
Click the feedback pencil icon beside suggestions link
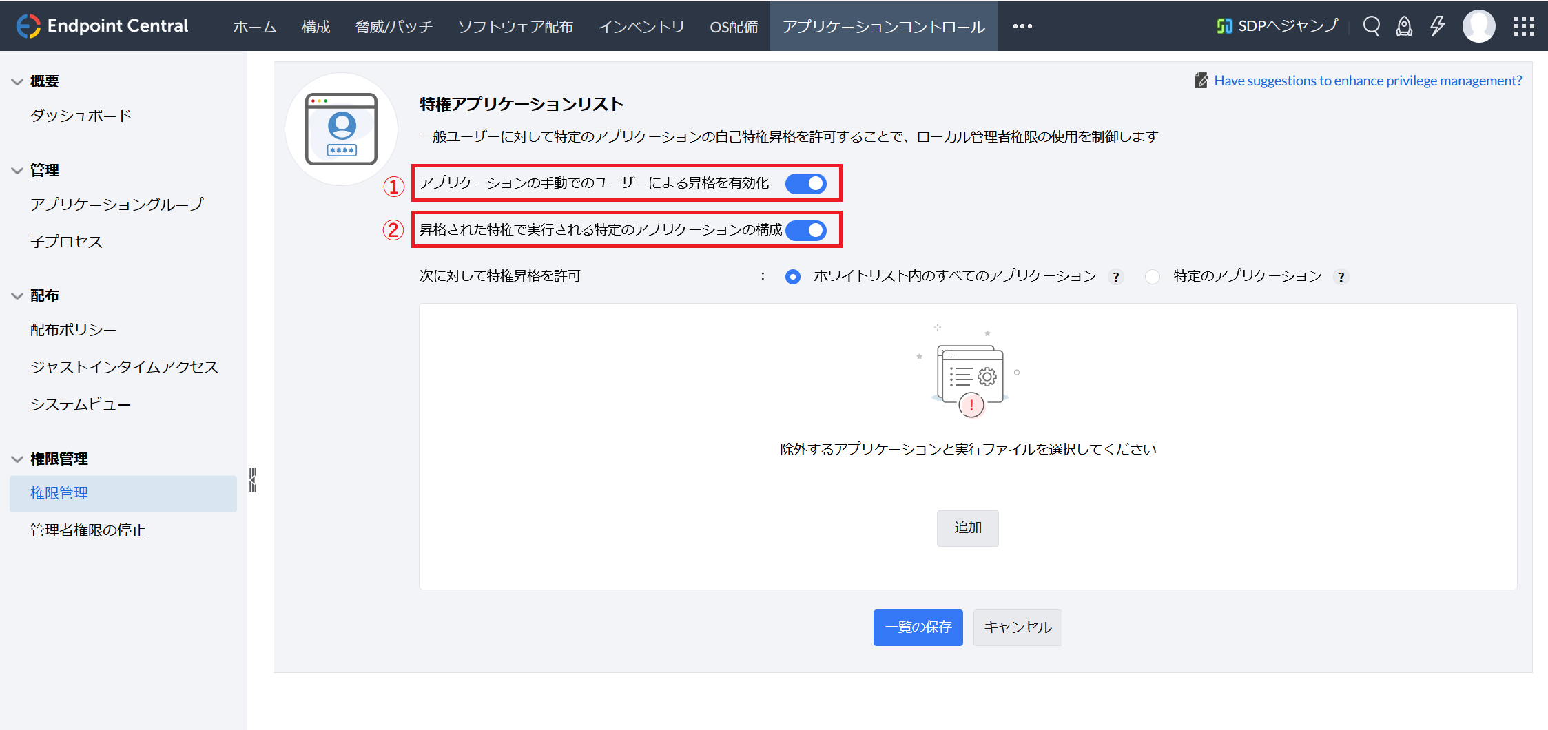tap(1201, 81)
